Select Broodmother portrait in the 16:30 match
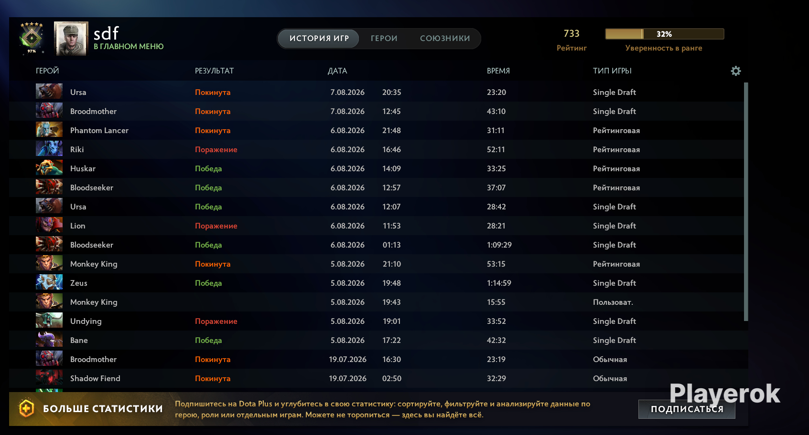The height and width of the screenshot is (435, 809). click(x=49, y=359)
